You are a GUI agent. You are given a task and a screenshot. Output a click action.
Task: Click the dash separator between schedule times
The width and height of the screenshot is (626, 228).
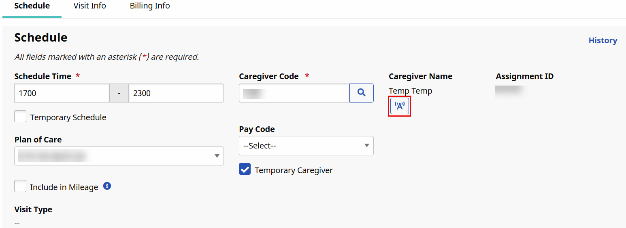click(119, 93)
